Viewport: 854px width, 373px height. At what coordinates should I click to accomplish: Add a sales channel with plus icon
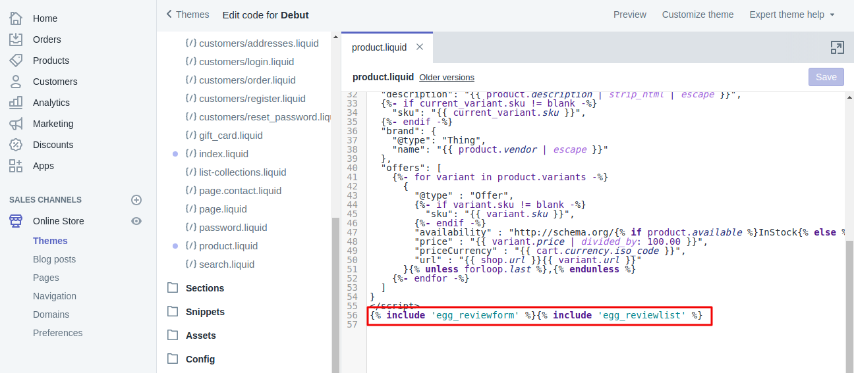(x=136, y=200)
